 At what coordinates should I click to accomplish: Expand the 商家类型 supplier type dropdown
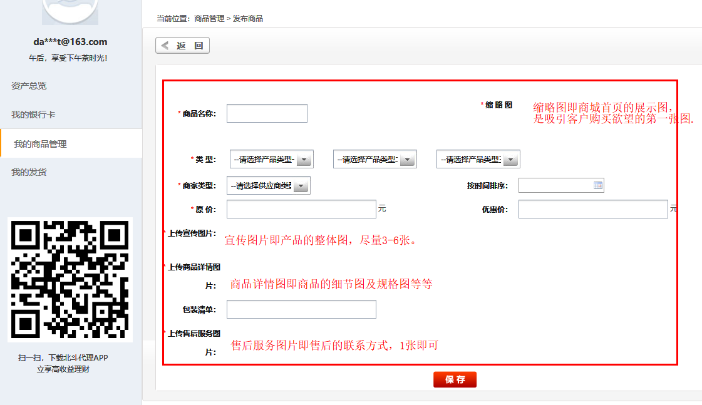tap(270, 186)
